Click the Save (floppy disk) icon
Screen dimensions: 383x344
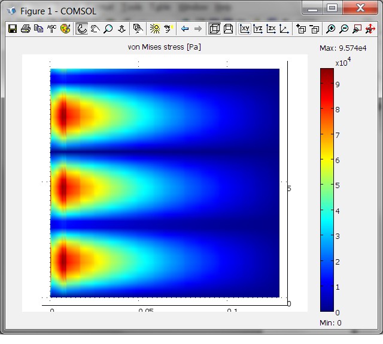click(x=13, y=29)
